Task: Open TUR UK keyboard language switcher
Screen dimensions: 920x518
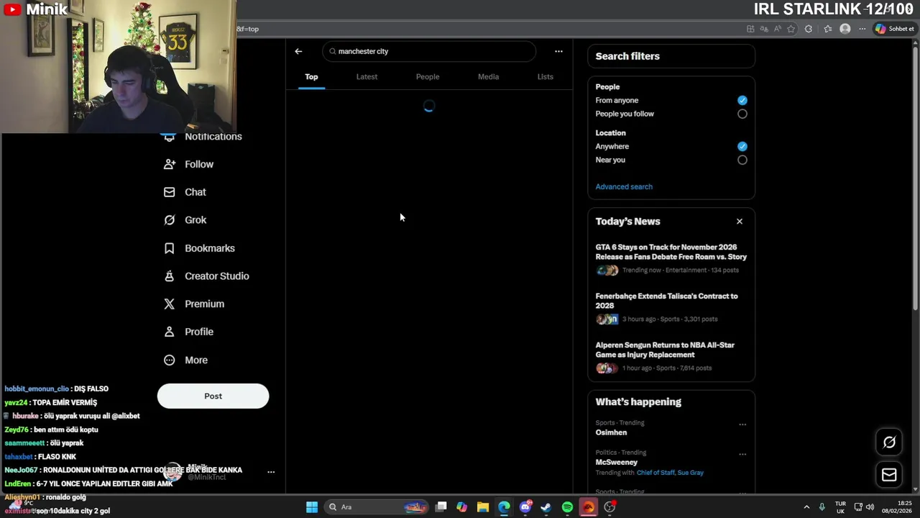Action: coord(840,507)
